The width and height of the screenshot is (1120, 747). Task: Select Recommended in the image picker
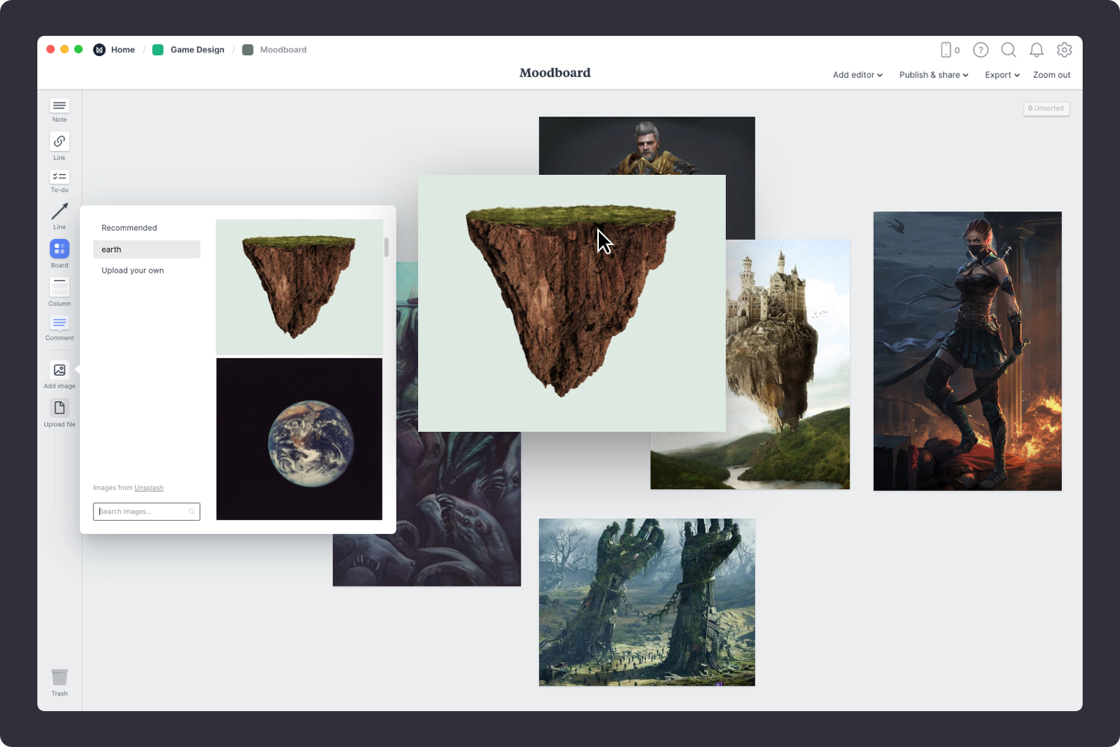coord(129,227)
